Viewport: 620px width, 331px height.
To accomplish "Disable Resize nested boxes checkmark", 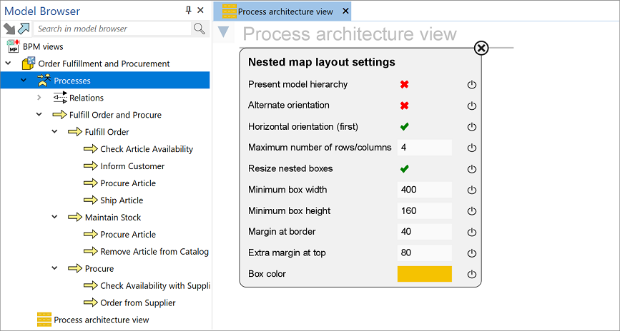I will [x=404, y=169].
